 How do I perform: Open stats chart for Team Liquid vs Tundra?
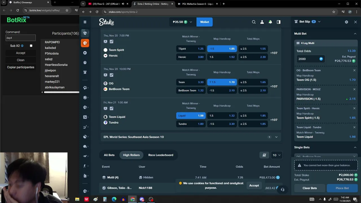point(111,109)
